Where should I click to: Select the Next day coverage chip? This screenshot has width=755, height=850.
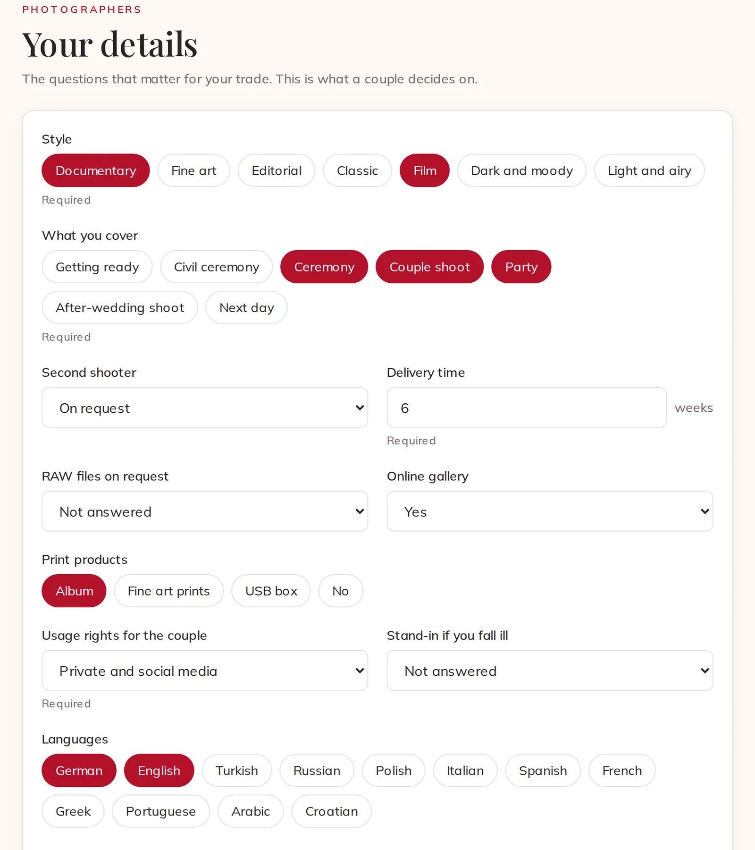(246, 307)
